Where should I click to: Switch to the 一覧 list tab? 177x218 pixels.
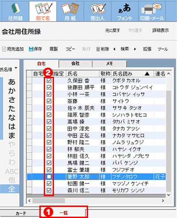[64, 213]
